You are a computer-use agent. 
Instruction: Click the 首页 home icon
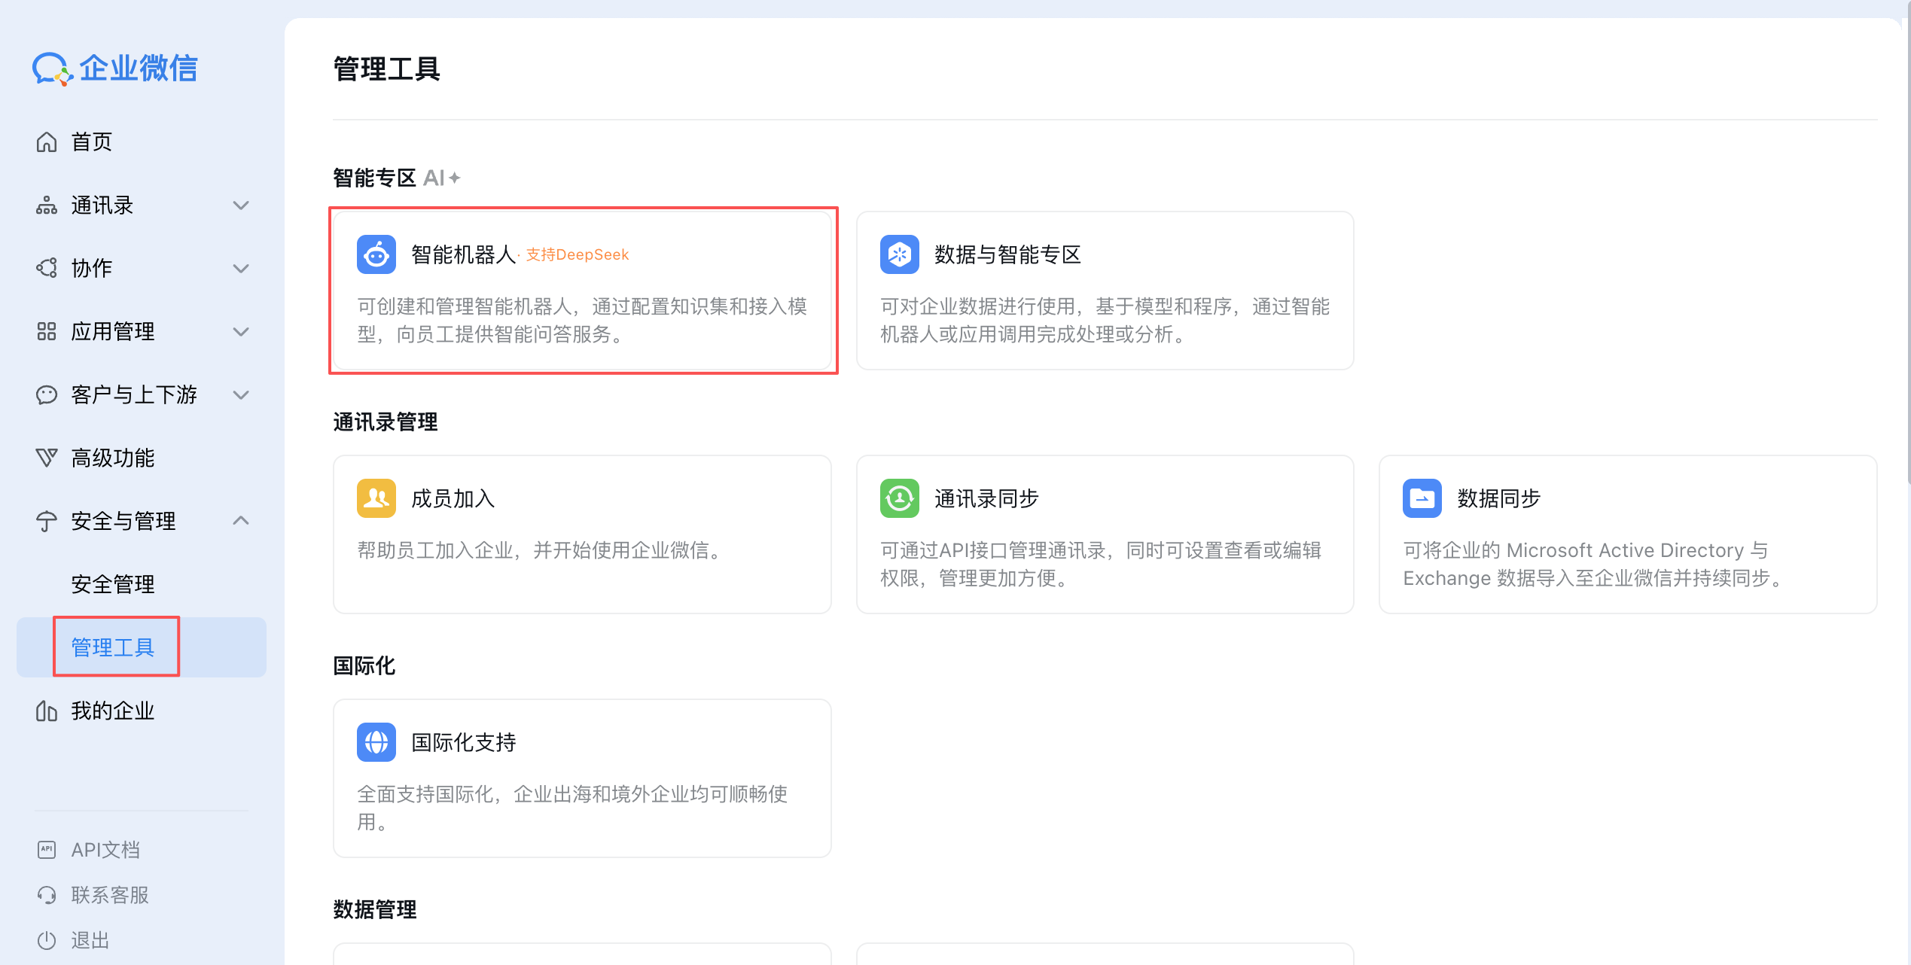tap(47, 142)
